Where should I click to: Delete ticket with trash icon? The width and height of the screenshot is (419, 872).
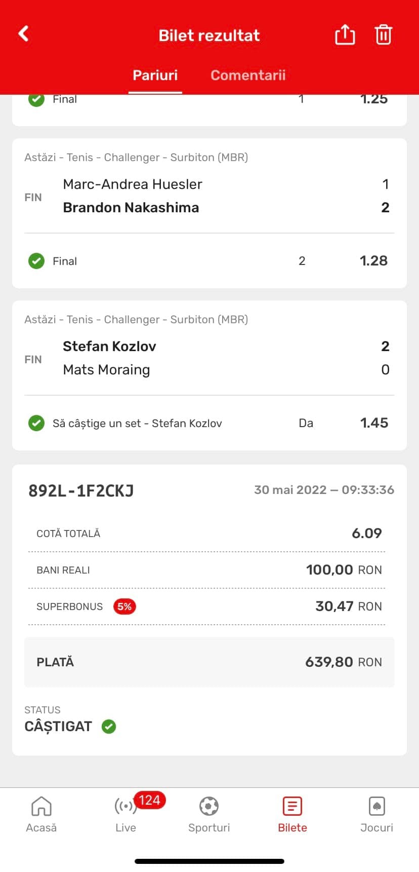point(383,34)
